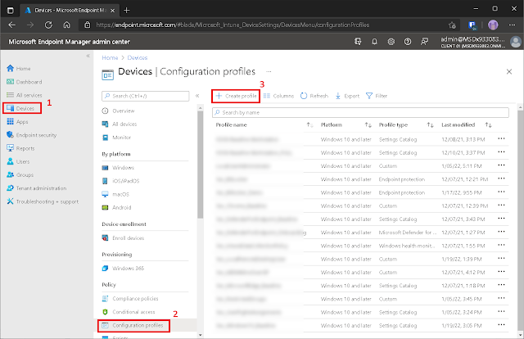Open portal settings gear icon
The height and width of the screenshot is (339, 524).
391,42
